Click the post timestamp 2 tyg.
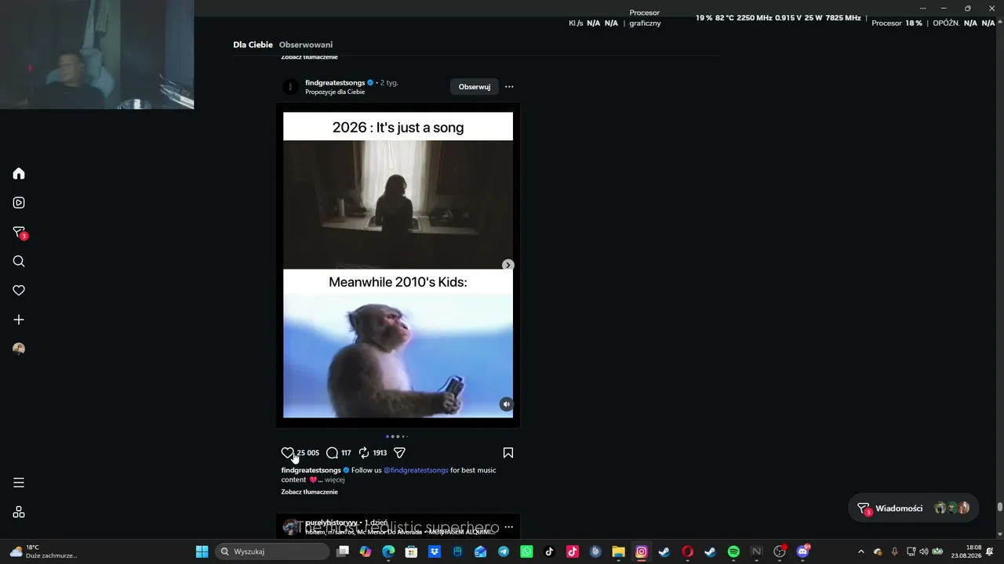 tap(389, 82)
